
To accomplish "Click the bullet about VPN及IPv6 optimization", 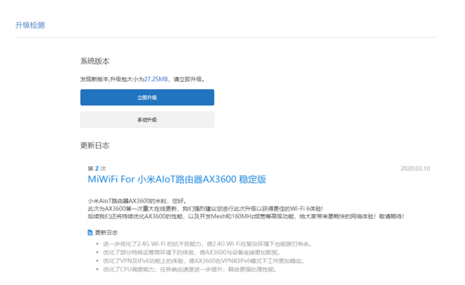I will 203,261.
